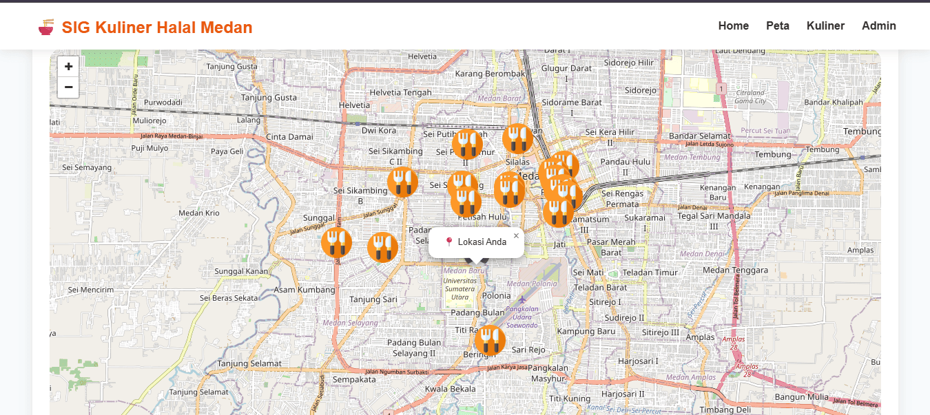The height and width of the screenshot is (415, 930).
Task: Go to the Kuliner page
Action: (825, 25)
